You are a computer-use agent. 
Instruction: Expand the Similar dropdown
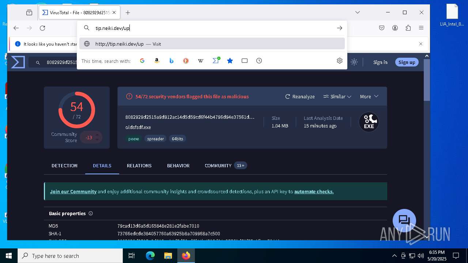tap(337, 96)
